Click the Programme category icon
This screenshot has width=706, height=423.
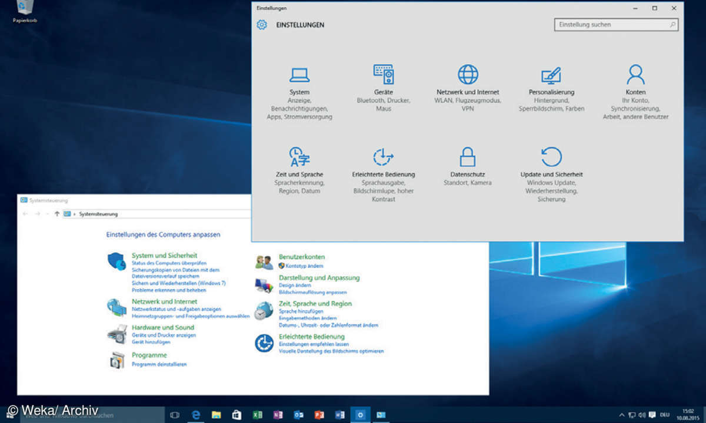pos(117,360)
